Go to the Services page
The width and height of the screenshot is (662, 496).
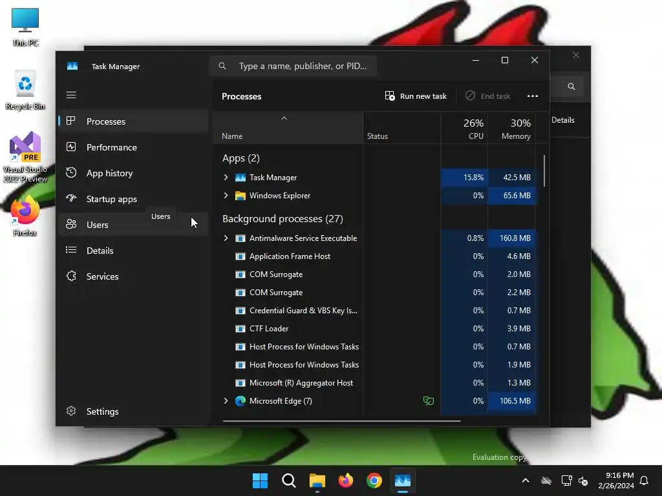[133, 276]
